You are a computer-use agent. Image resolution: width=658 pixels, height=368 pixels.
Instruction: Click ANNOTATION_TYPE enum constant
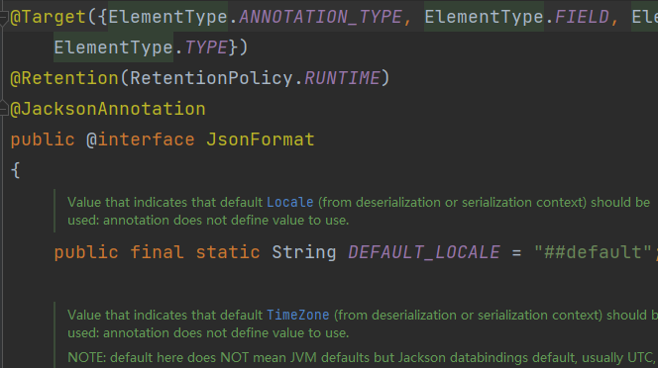(320, 17)
